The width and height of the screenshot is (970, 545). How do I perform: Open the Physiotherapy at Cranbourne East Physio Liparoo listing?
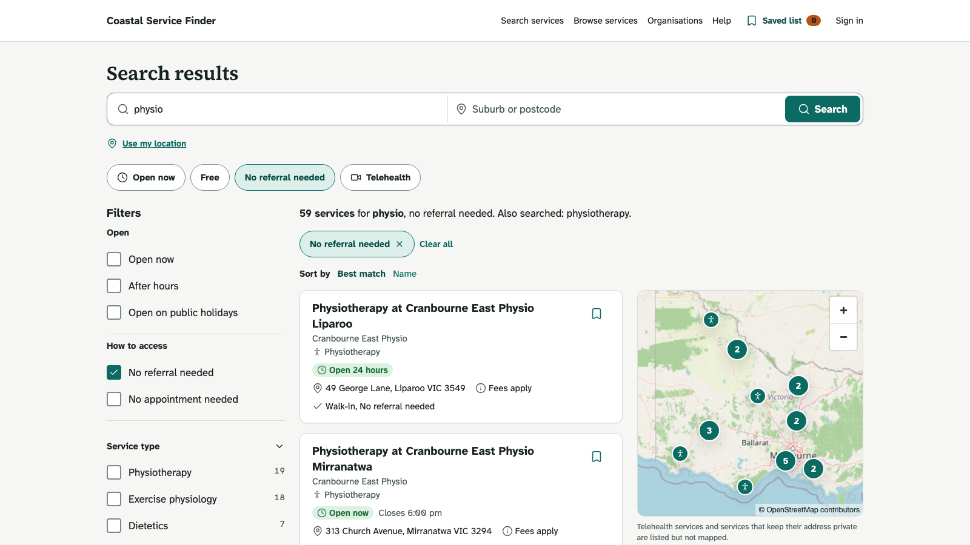(x=423, y=316)
